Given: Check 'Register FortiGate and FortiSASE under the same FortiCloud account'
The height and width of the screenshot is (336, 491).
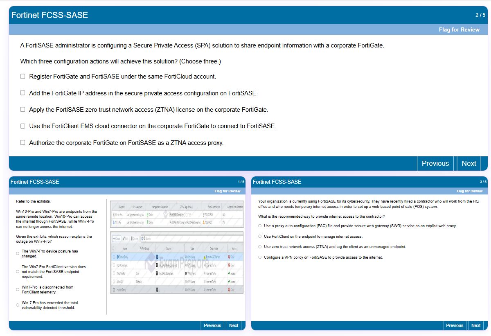Looking at the screenshot, I should (x=23, y=77).
